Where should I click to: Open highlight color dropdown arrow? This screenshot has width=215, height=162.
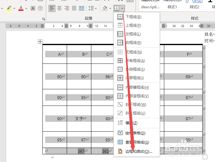[14, 8]
